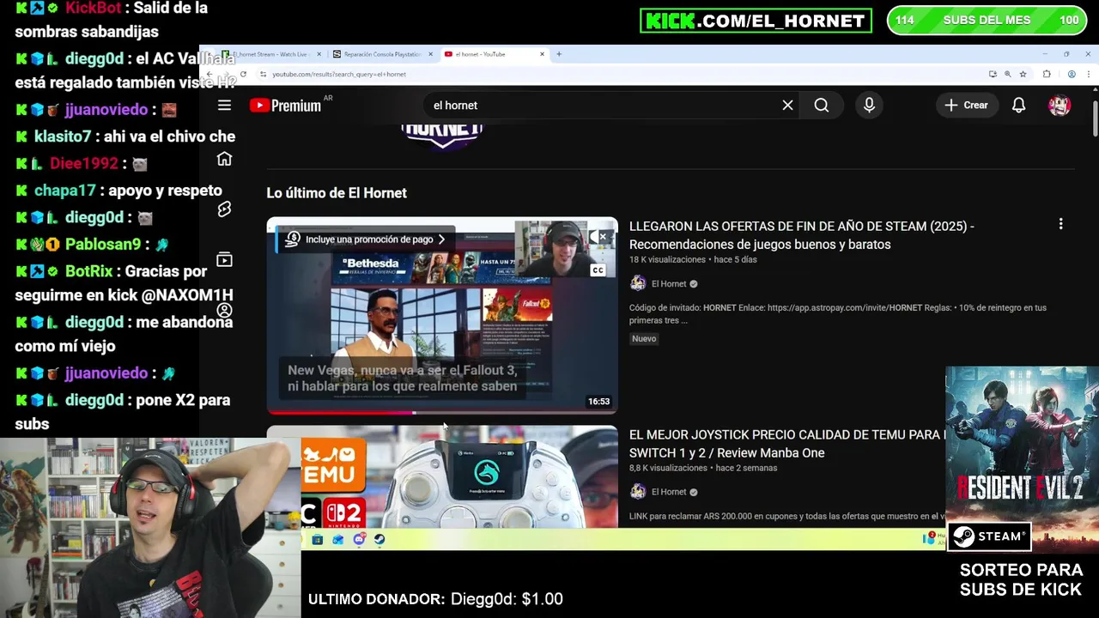Open Subscriptions in YouTube sidebar

(x=224, y=259)
